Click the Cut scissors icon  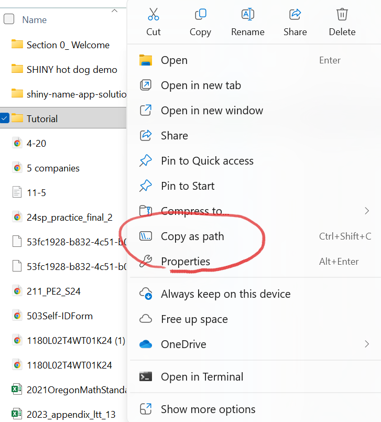click(x=153, y=14)
